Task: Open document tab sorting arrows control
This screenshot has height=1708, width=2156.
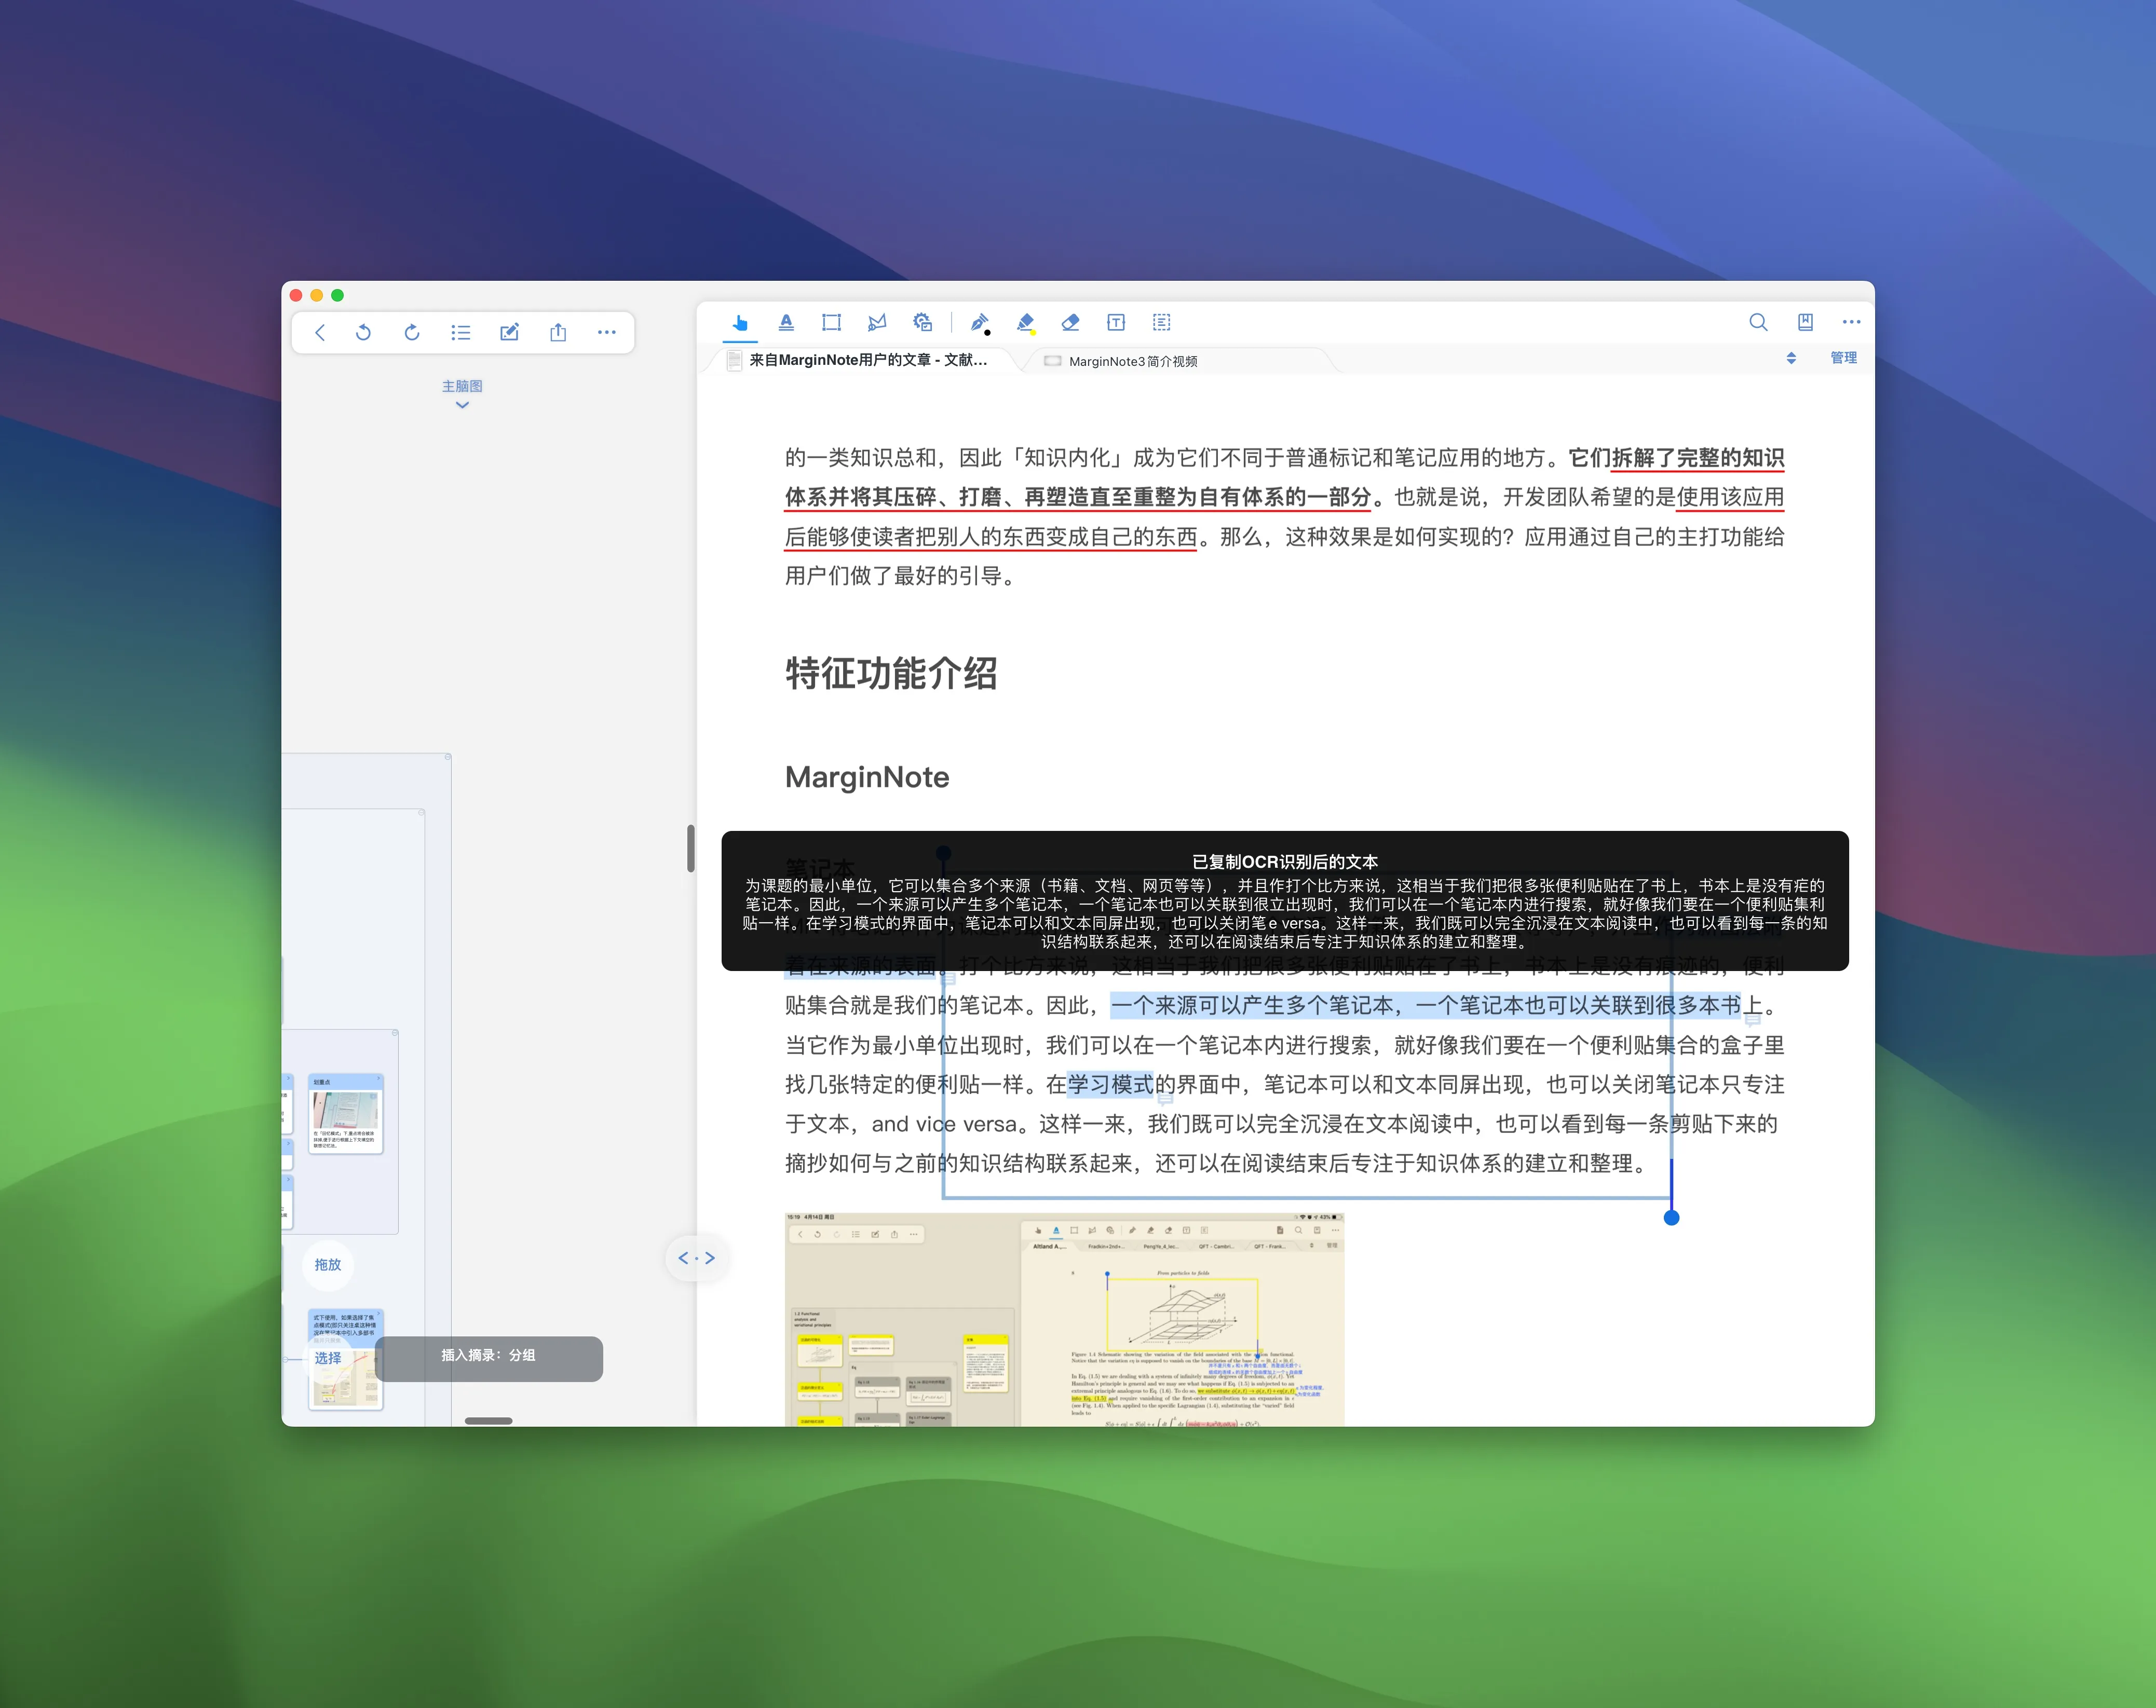Action: coord(1791,357)
